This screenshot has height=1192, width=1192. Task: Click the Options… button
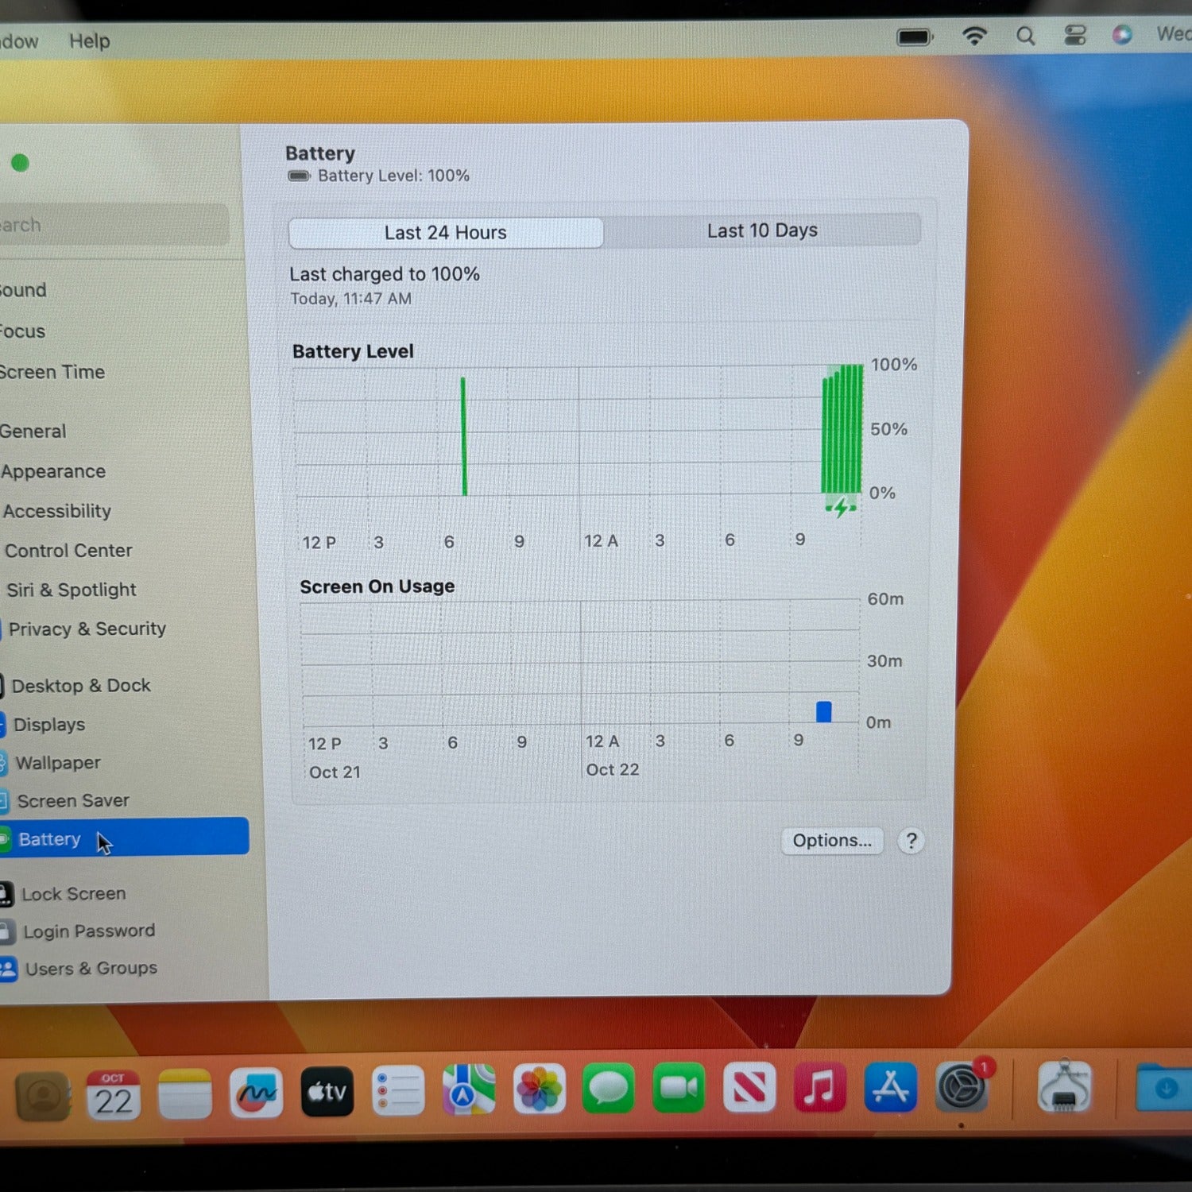pos(832,841)
